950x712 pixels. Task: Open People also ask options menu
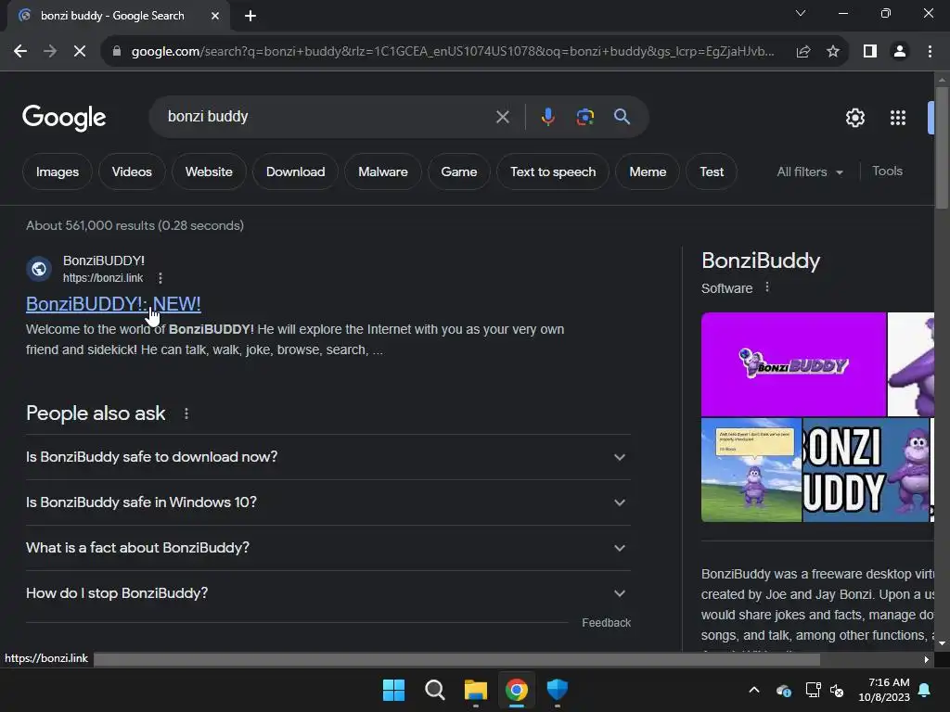tap(186, 413)
